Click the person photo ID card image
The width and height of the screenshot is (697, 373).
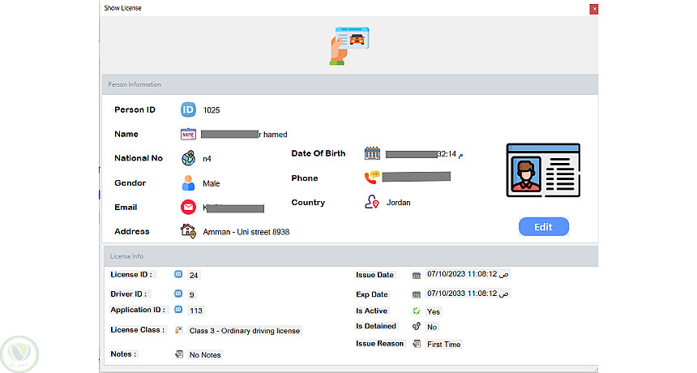[543, 170]
